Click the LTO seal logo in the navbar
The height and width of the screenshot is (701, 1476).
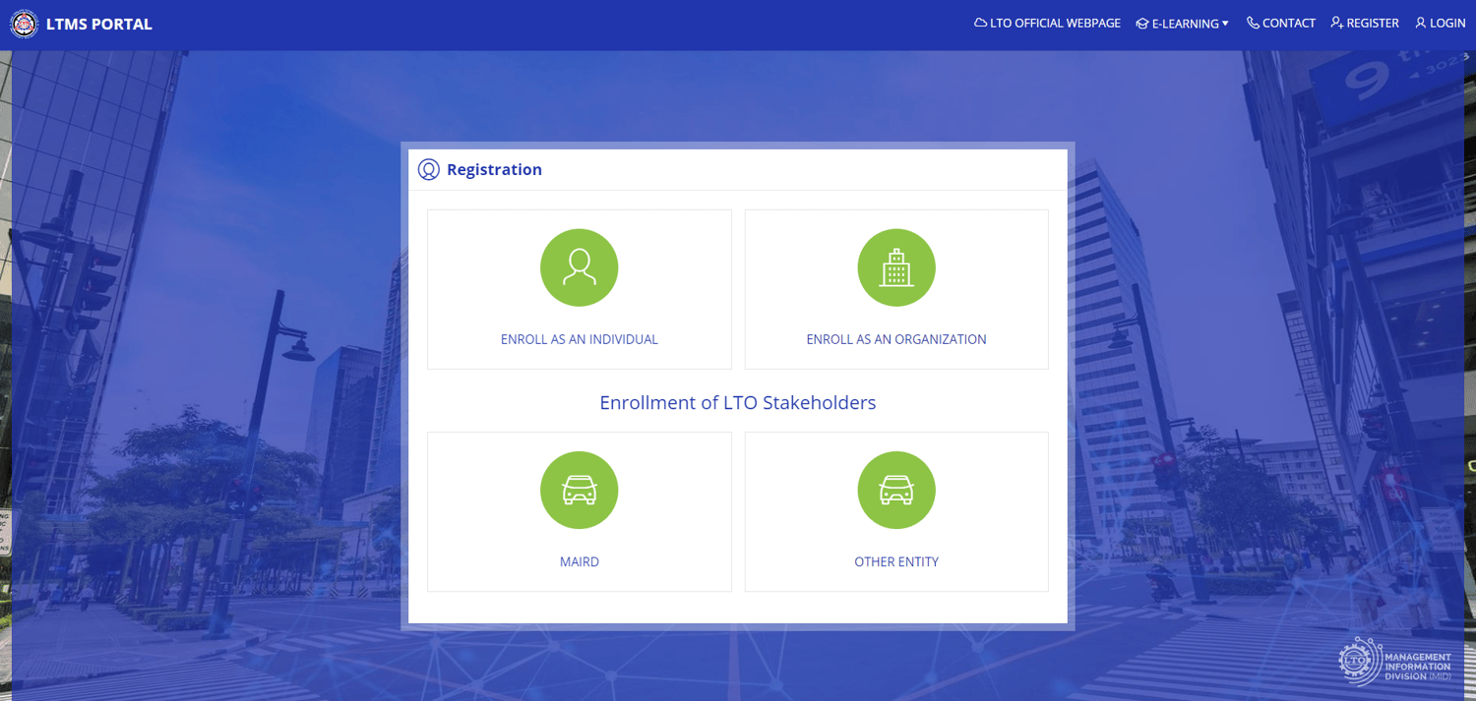(x=23, y=24)
